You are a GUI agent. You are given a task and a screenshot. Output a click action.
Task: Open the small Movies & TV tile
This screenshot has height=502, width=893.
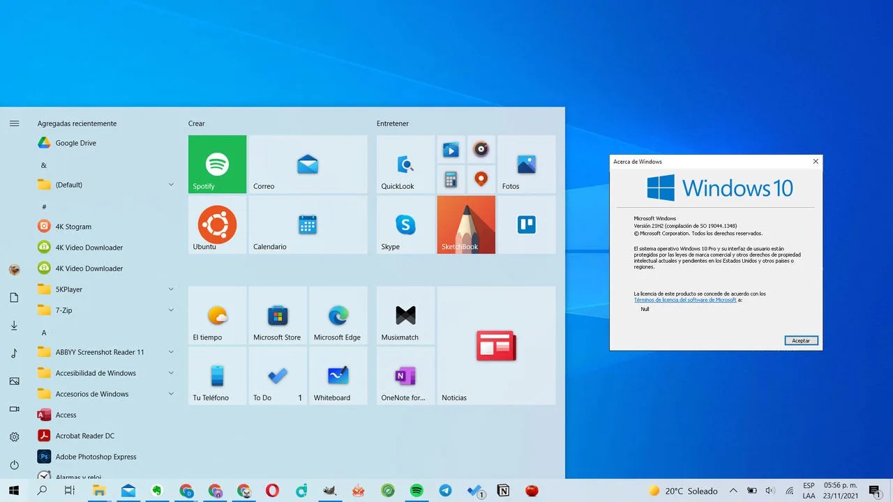pos(451,149)
